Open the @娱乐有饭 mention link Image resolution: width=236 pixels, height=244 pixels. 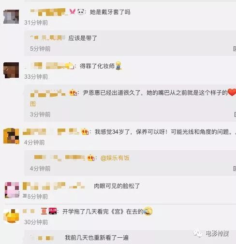(115, 158)
